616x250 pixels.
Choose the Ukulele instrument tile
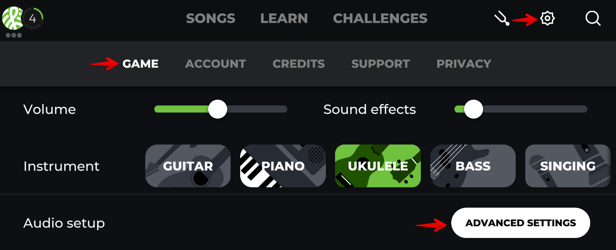click(378, 166)
